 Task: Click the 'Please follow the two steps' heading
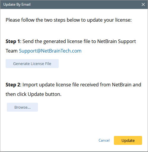pyautogui.click(x=69, y=20)
